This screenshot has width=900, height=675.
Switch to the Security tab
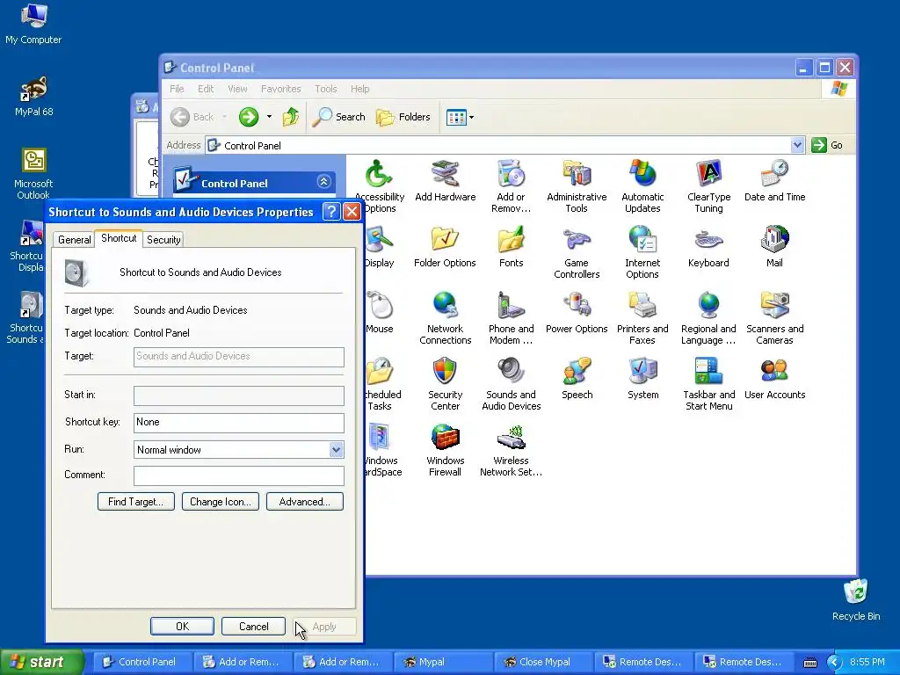point(163,240)
